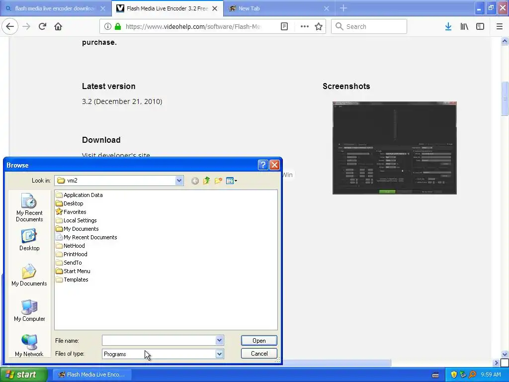509x382 pixels.
Task: Toggle reader view in the address bar
Action: tap(284, 26)
